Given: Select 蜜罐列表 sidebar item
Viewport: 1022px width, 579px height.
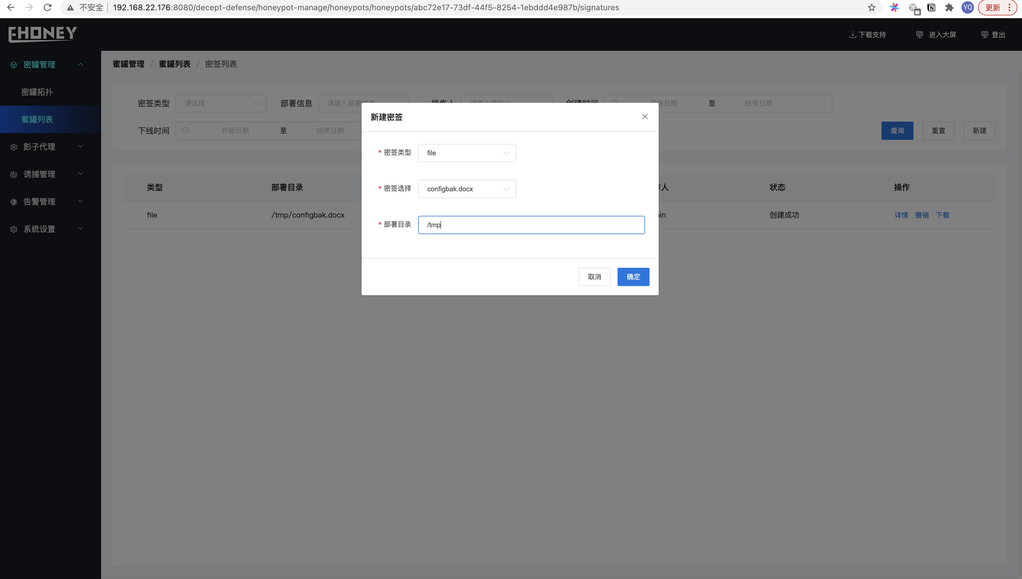Looking at the screenshot, I should click(x=51, y=119).
